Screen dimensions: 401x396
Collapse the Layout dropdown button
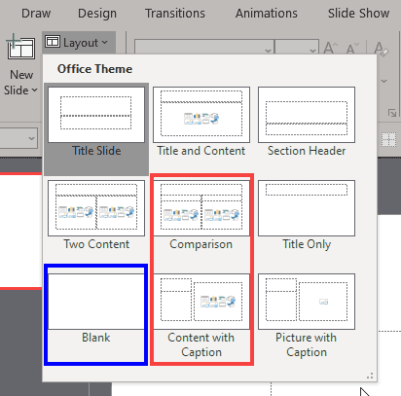pos(79,42)
